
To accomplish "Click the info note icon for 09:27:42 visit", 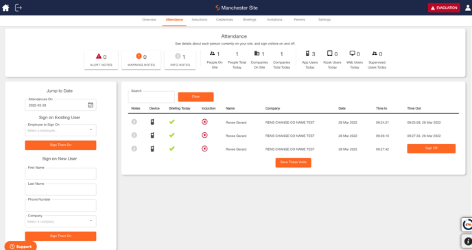I will [x=134, y=149].
